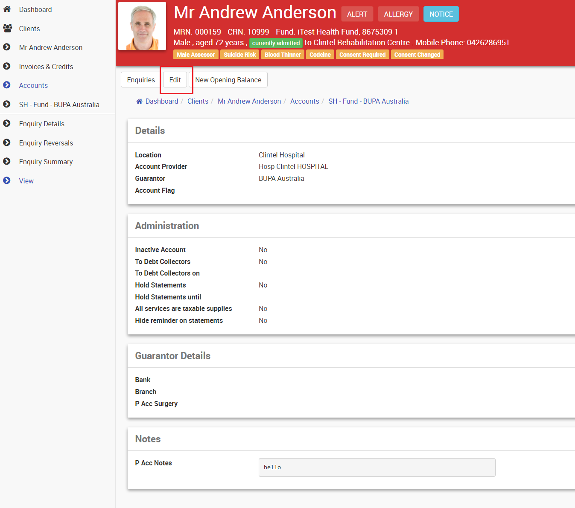This screenshot has height=508, width=575.
Task: Click blue arrow icon beside View
Action: click(x=7, y=180)
